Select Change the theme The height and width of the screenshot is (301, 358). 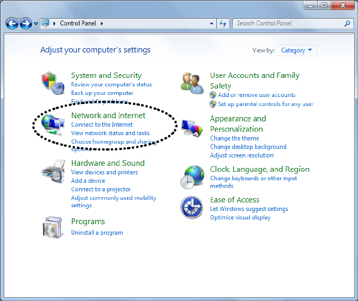point(234,138)
